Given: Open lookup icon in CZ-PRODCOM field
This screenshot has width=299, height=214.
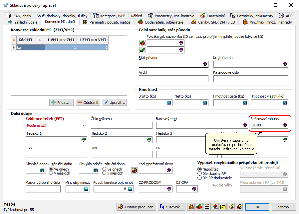Looking at the screenshot, I should tap(169, 189).
